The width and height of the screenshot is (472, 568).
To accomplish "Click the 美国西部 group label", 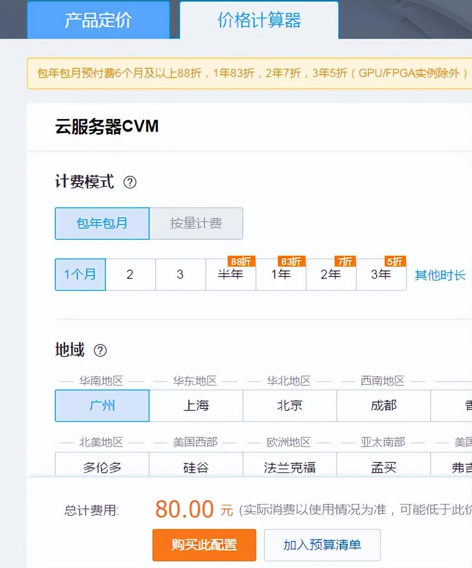I will 195,442.
